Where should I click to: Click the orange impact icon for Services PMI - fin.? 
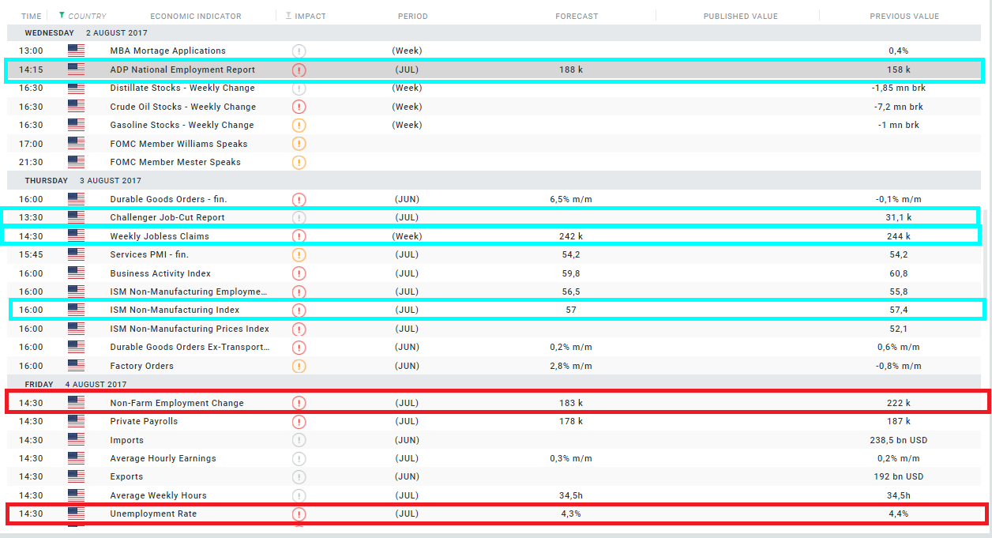pyautogui.click(x=299, y=254)
